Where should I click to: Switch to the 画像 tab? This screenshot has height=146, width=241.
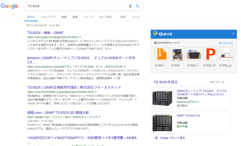(x=75, y=17)
